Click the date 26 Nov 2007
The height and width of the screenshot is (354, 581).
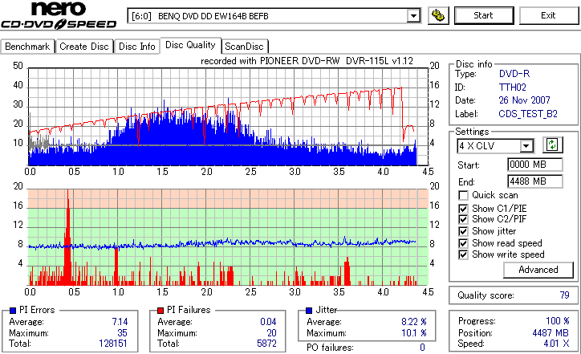(x=524, y=100)
